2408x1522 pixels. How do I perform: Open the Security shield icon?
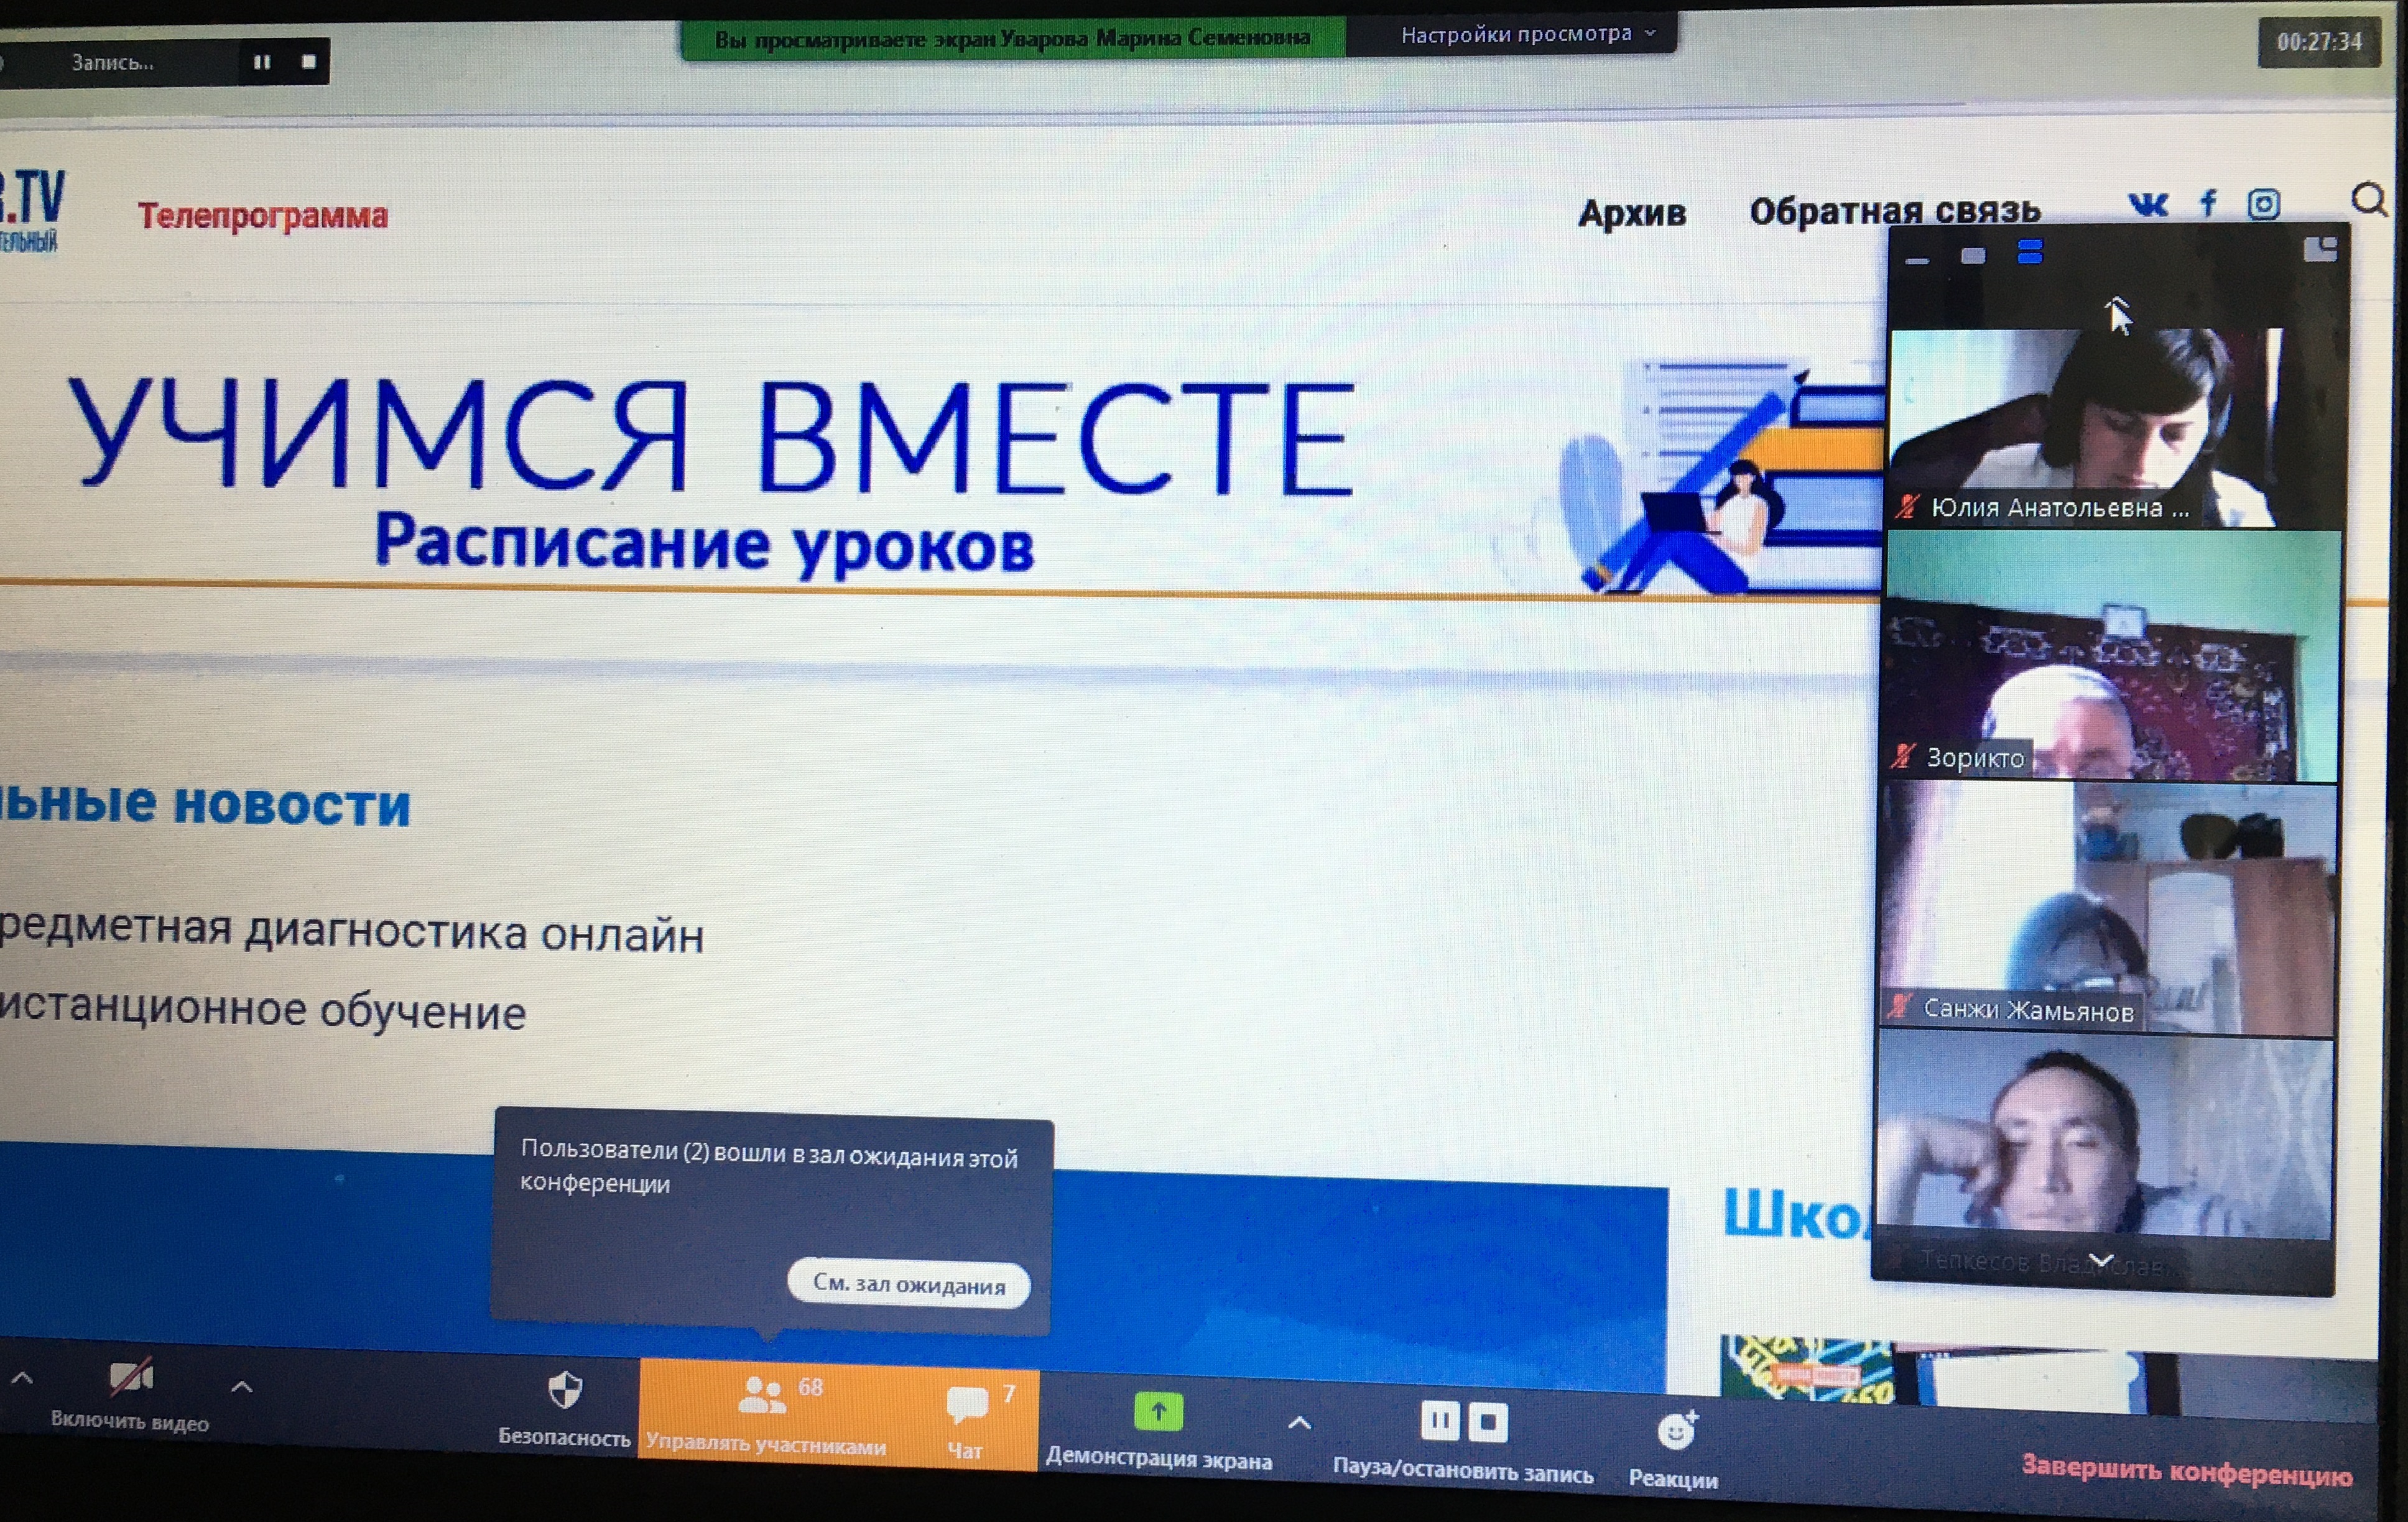565,1390
